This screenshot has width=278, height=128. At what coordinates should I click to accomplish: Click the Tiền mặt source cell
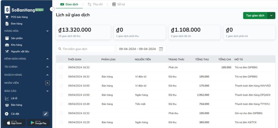[x=140, y=104]
